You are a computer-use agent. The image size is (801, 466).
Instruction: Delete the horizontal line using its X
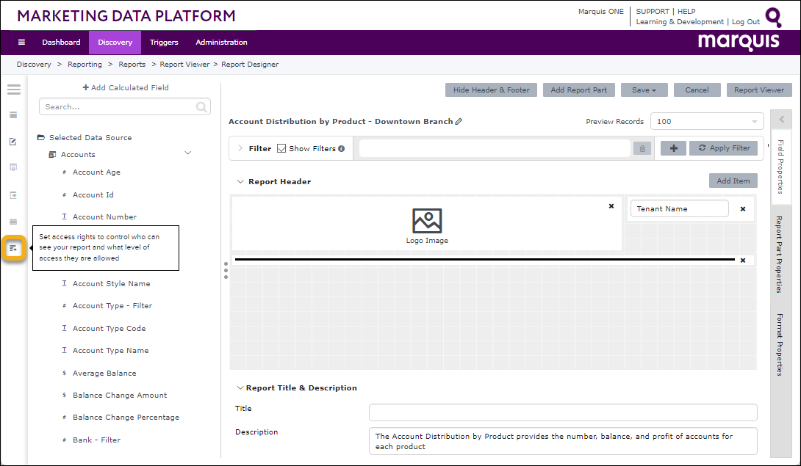click(743, 261)
